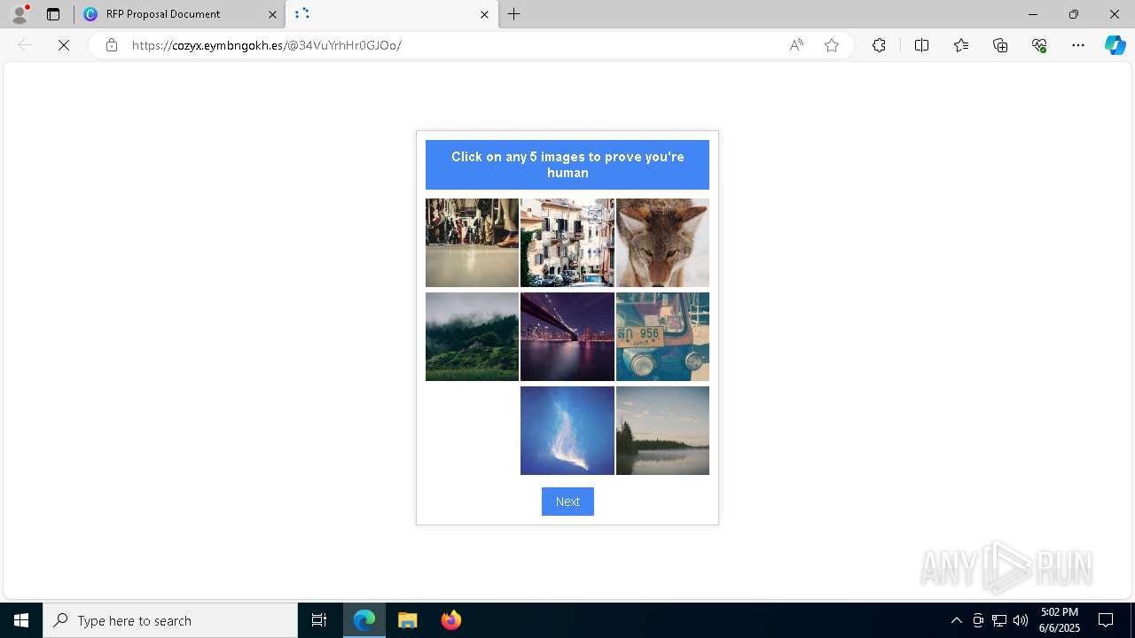This screenshot has height=638, width=1135.
Task: Start Read aloud from address bar
Action: point(796,45)
